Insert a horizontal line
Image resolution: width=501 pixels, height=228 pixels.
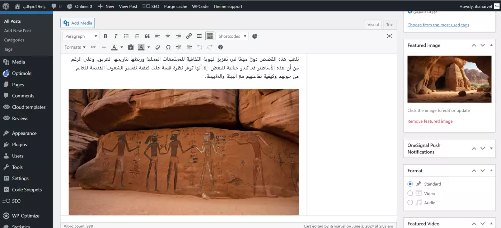pos(104,47)
